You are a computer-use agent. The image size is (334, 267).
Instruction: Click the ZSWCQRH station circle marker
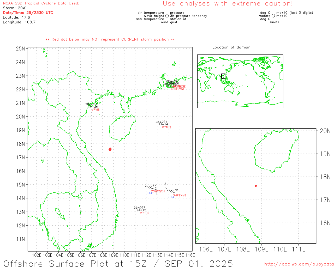[150, 187]
